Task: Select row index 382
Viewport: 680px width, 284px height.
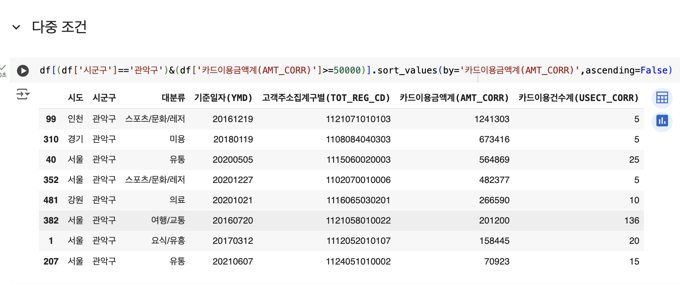Action: pos(51,220)
